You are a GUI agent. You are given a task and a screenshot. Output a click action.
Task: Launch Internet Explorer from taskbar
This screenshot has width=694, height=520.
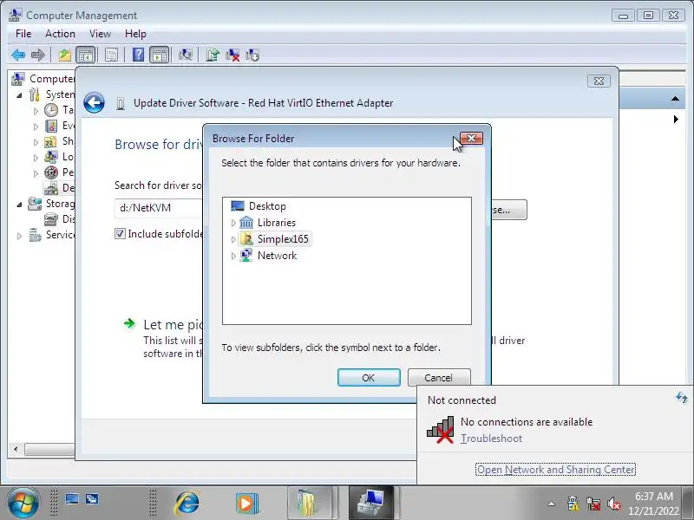click(187, 504)
